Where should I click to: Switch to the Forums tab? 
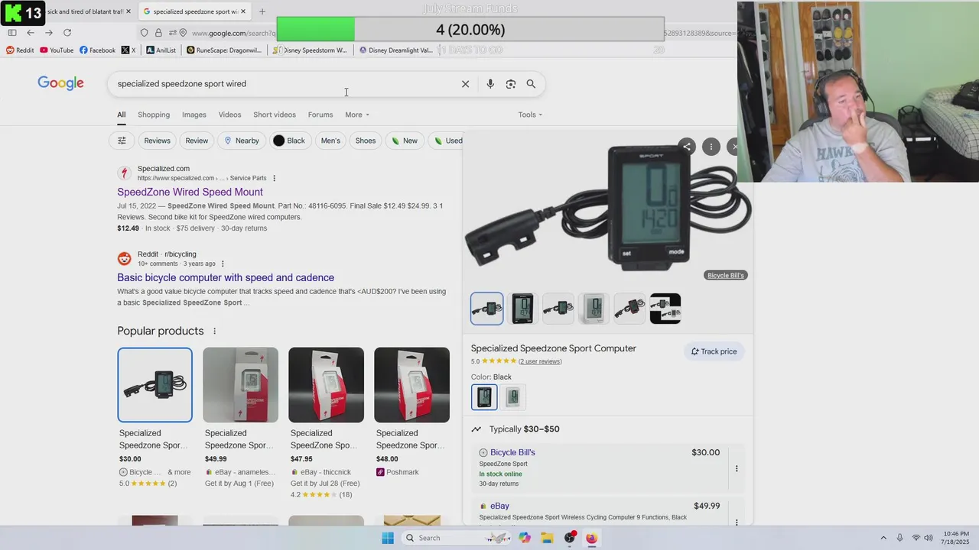point(320,115)
